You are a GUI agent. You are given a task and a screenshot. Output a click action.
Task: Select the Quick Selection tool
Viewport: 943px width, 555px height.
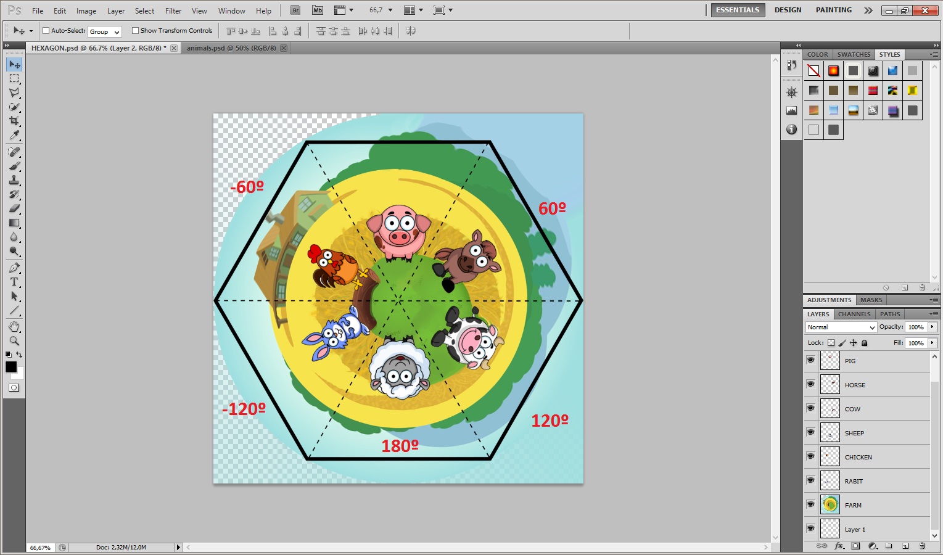click(14, 107)
